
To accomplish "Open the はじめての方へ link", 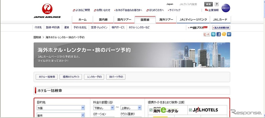I will coord(155,10).
